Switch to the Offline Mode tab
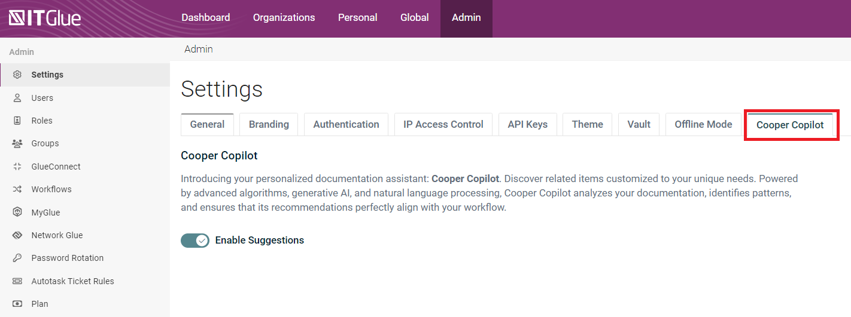 (703, 124)
